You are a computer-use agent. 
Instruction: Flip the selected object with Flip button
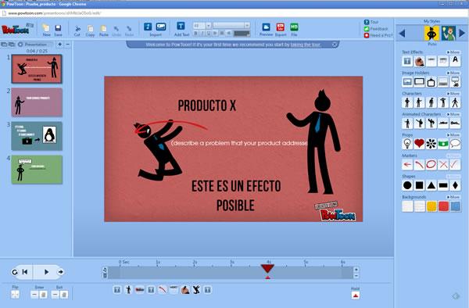tap(16, 295)
